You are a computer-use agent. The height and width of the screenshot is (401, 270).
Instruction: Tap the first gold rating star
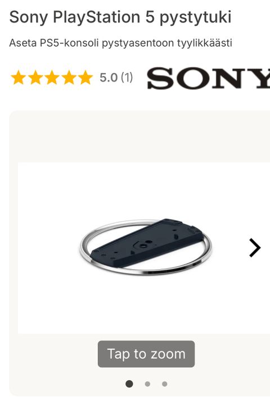19,78
